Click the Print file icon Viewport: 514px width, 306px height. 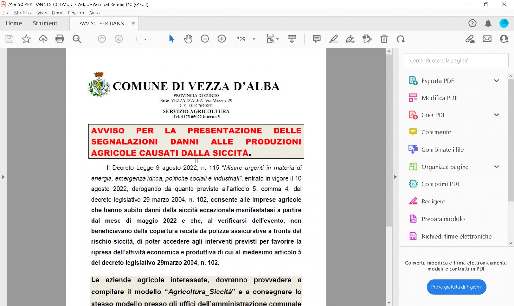pyautogui.click(x=59, y=39)
